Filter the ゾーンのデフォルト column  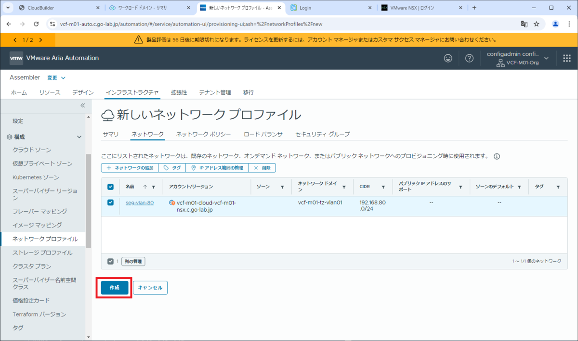(519, 187)
